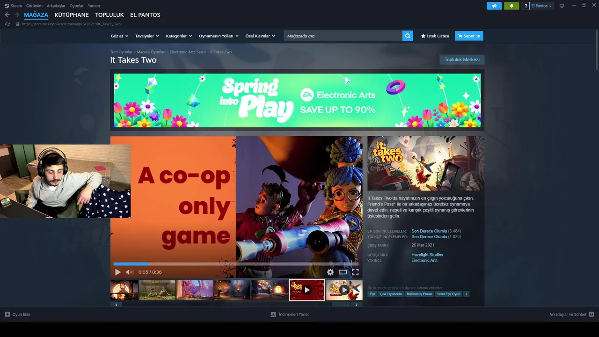
Task: Open the Sepet 10 cart
Action: coord(469,36)
